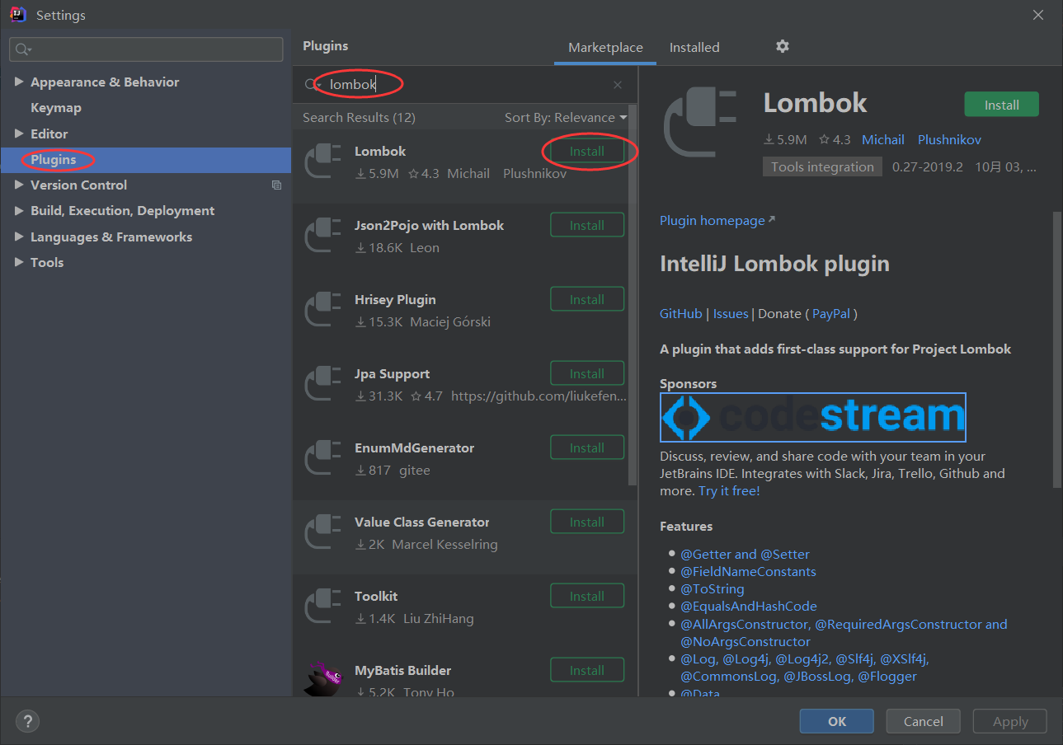Click the Lombok plugin icon in results

coord(323,162)
